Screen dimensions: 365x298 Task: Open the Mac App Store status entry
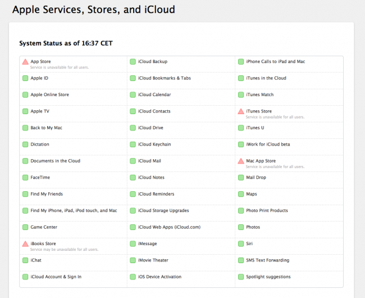[289, 163]
